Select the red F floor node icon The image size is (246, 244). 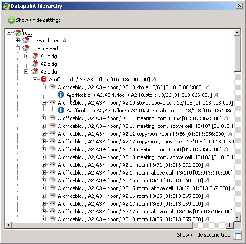click(43, 79)
